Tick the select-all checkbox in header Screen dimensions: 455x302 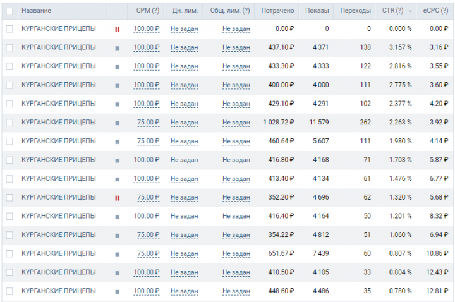click(9, 11)
